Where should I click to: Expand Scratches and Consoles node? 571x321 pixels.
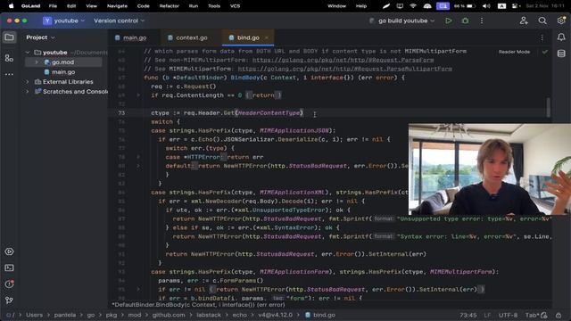[28, 92]
